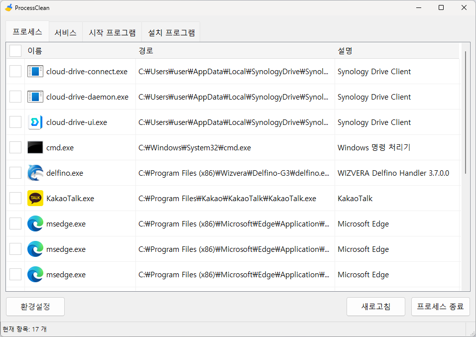
Task: Select the checkbox for delfino.exe
Action: coord(15,173)
